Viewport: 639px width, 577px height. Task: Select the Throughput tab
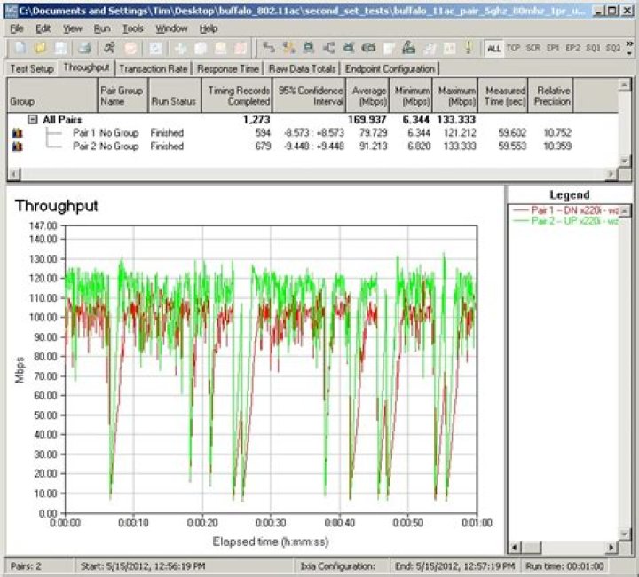86,67
